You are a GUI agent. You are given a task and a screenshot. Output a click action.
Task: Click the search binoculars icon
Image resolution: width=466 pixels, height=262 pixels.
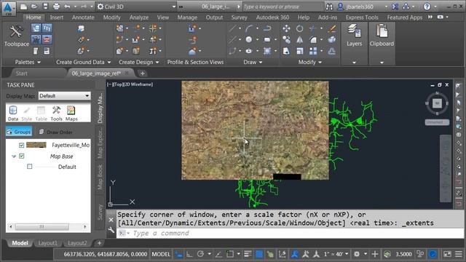[329, 7]
